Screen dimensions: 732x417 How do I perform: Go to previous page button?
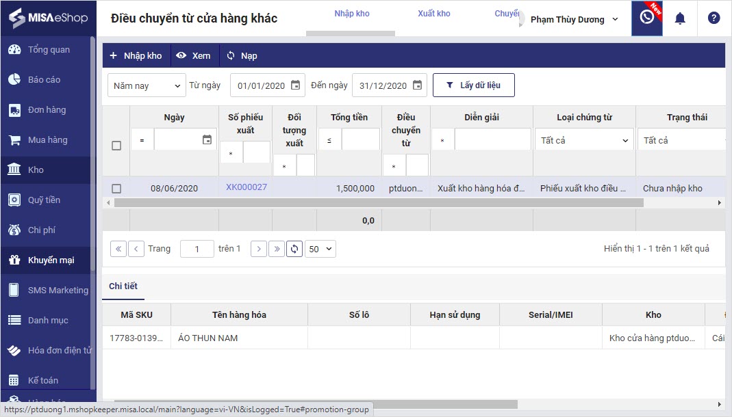pyautogui.click(x=136, y=249)
